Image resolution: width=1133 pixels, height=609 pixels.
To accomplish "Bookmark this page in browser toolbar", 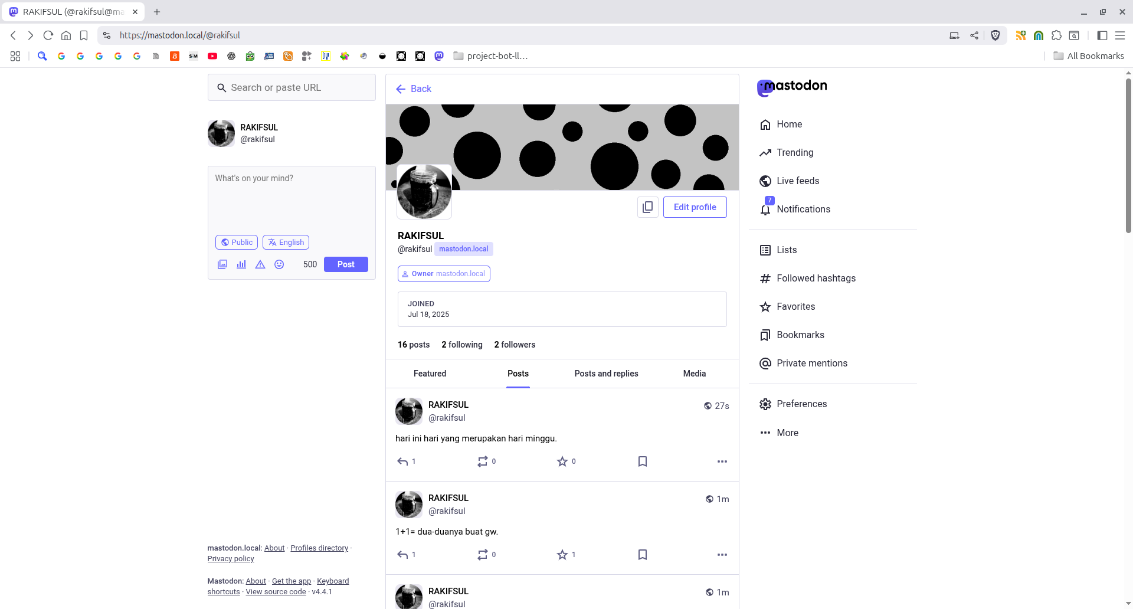I will [x=84, y=35].
